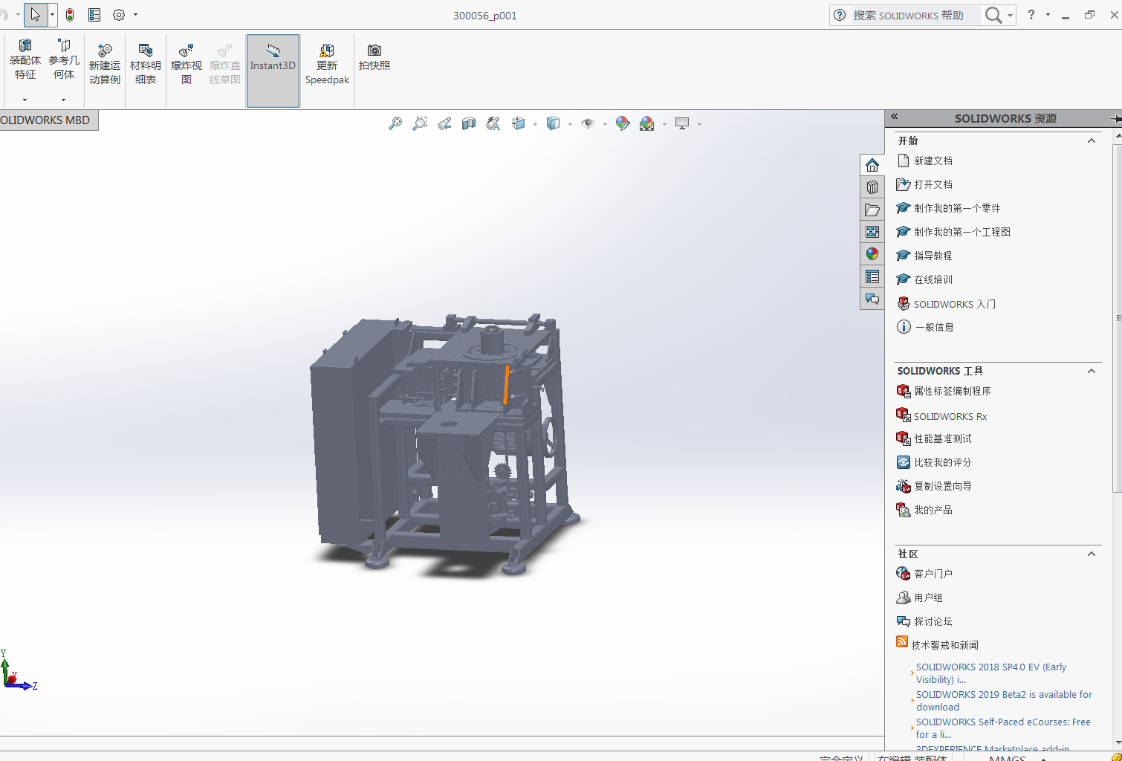Click the Zoom to Fit icon
Viewport: 1122px width, 761px height.
coord(395,123)
